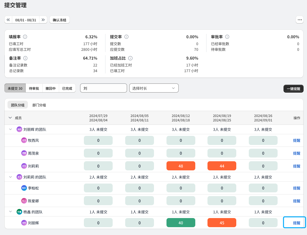Click member name 李柏松

pos(33,188)
